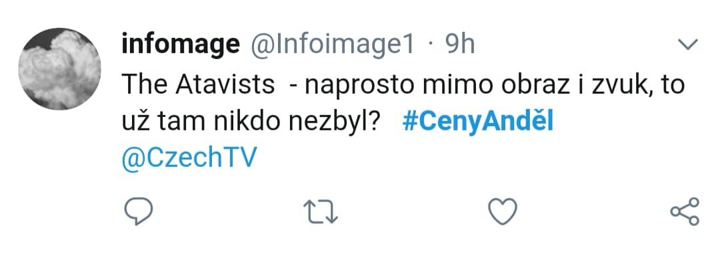Open the #CenyAnděl hashtag
Image resolution: width=720 pixels, height=254 pixels.
[477, 122]
